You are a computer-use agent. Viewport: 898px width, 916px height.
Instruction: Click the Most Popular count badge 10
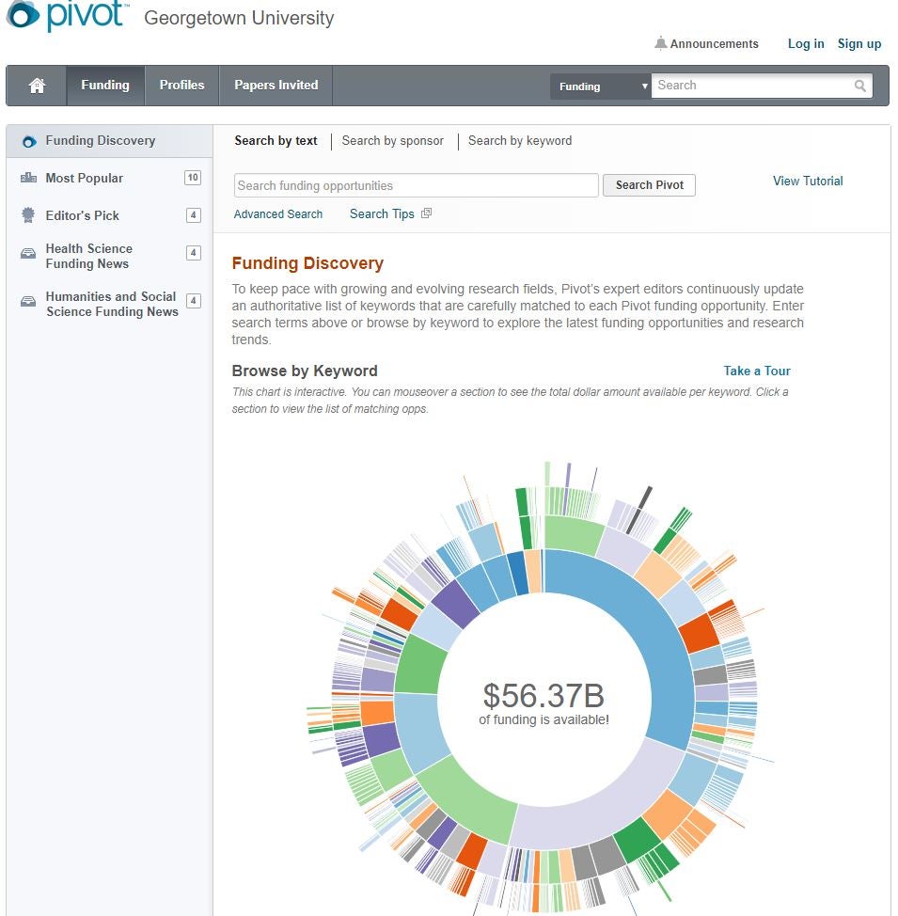click(x=193, y=178)
